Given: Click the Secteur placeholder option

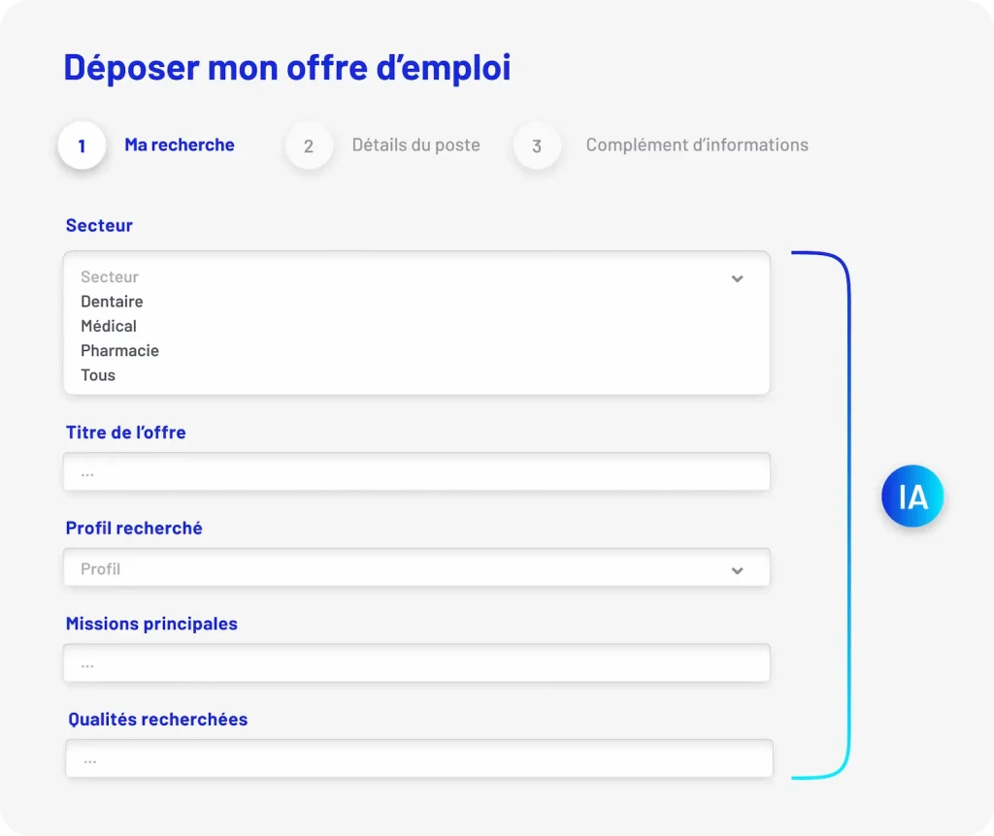Looking at the screenshot, I should click(109, 276).
